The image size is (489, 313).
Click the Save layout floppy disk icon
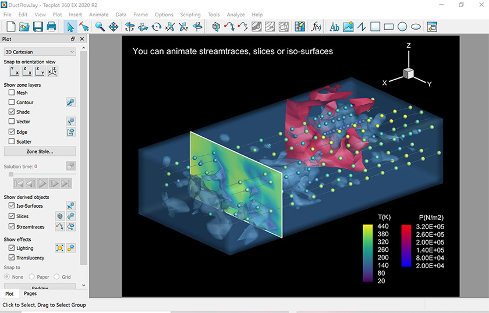point(38,26)
